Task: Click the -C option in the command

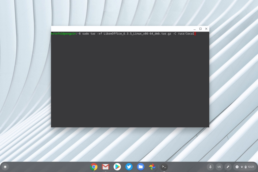Action: (174, 34)
